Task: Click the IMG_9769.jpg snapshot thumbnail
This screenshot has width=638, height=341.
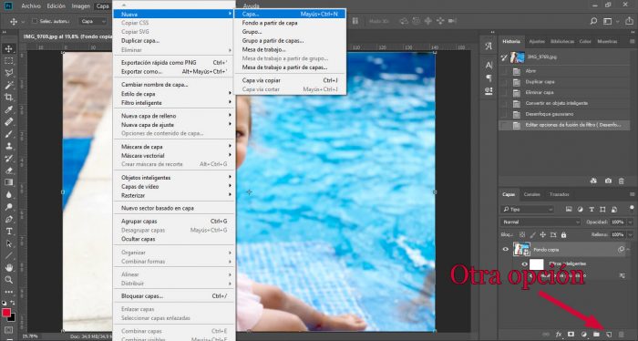Action: point(518,57)
